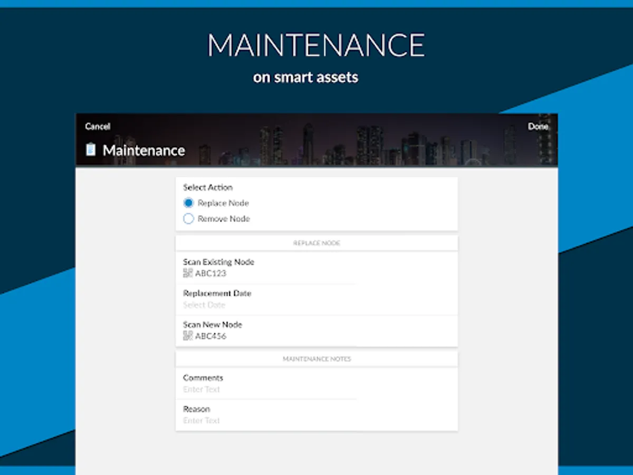Click the ABC123 existing node value
Screen dimensions: 633x475
click(x=210, y=273)
